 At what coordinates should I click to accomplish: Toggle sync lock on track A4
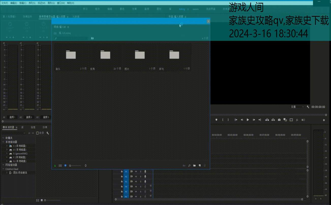[131, 186]
